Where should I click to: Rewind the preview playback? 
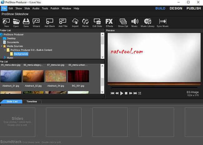click(117, 93)
